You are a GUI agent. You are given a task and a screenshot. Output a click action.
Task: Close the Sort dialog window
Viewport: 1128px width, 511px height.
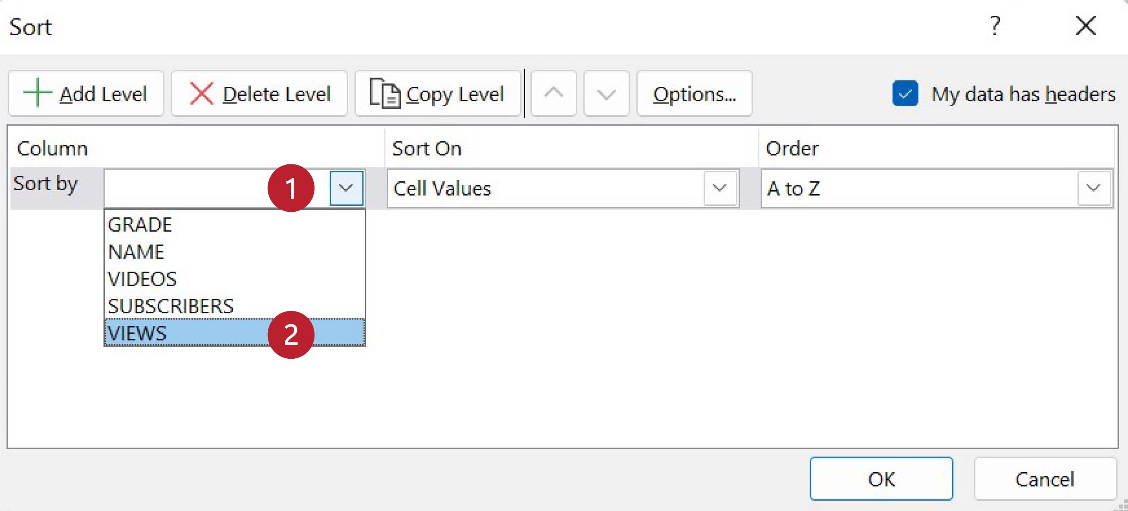click(1086, 26)
